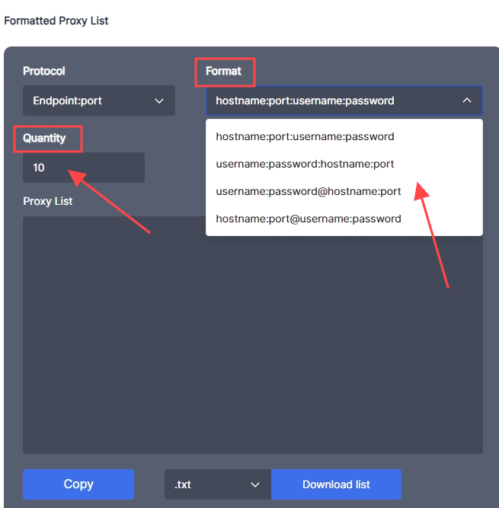Click the Format box showing hostname:port:username:password

coord(328,101)
